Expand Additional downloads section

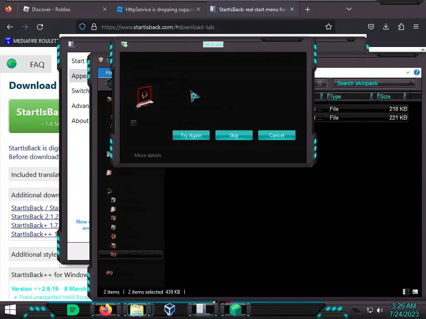34,195
